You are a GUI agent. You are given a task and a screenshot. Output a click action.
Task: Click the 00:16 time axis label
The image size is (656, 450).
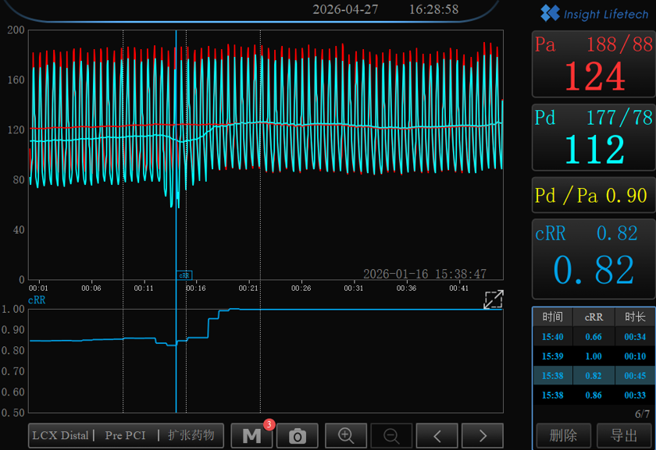[x=196, y=289]
